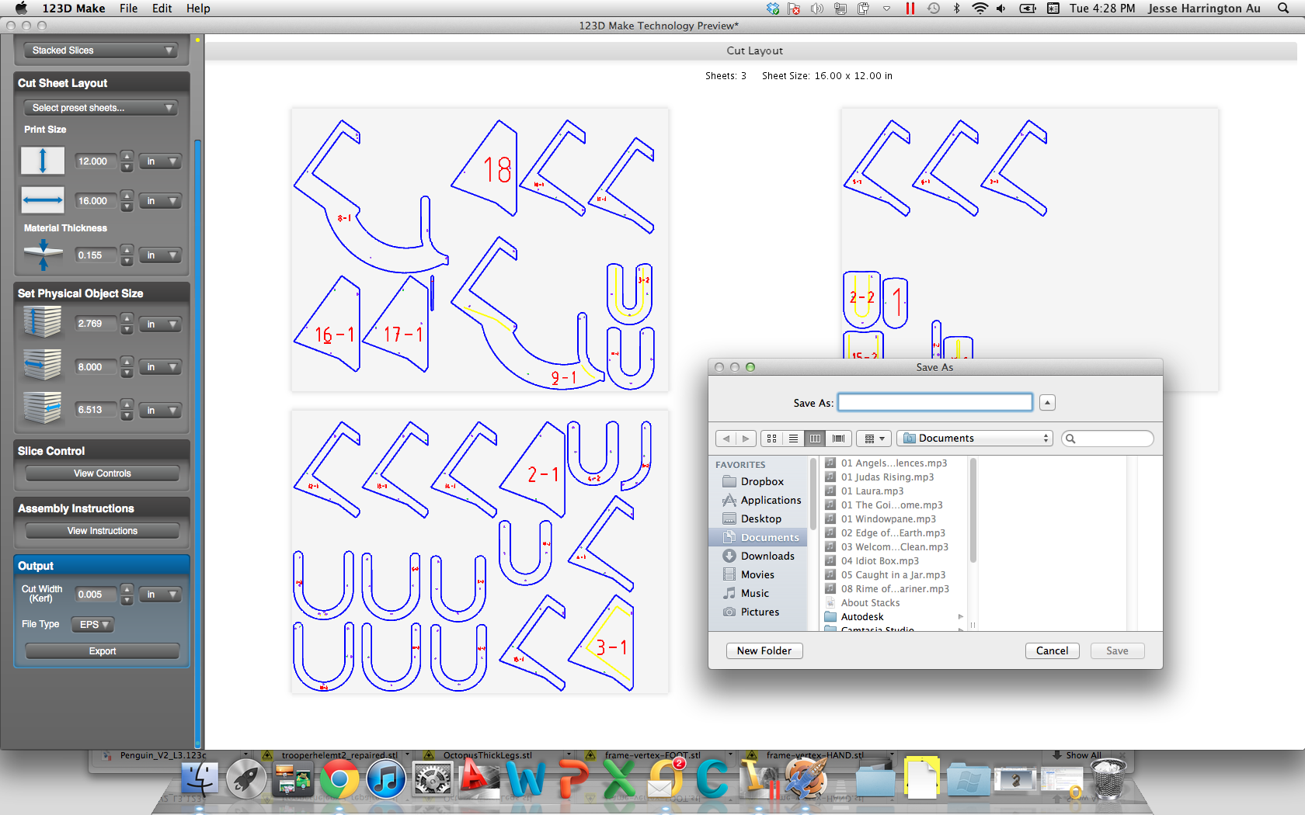Screen dimensions: 1305x815
Task: Select Desktop in Favorites sidebar
Action: [x=761, y=518]
